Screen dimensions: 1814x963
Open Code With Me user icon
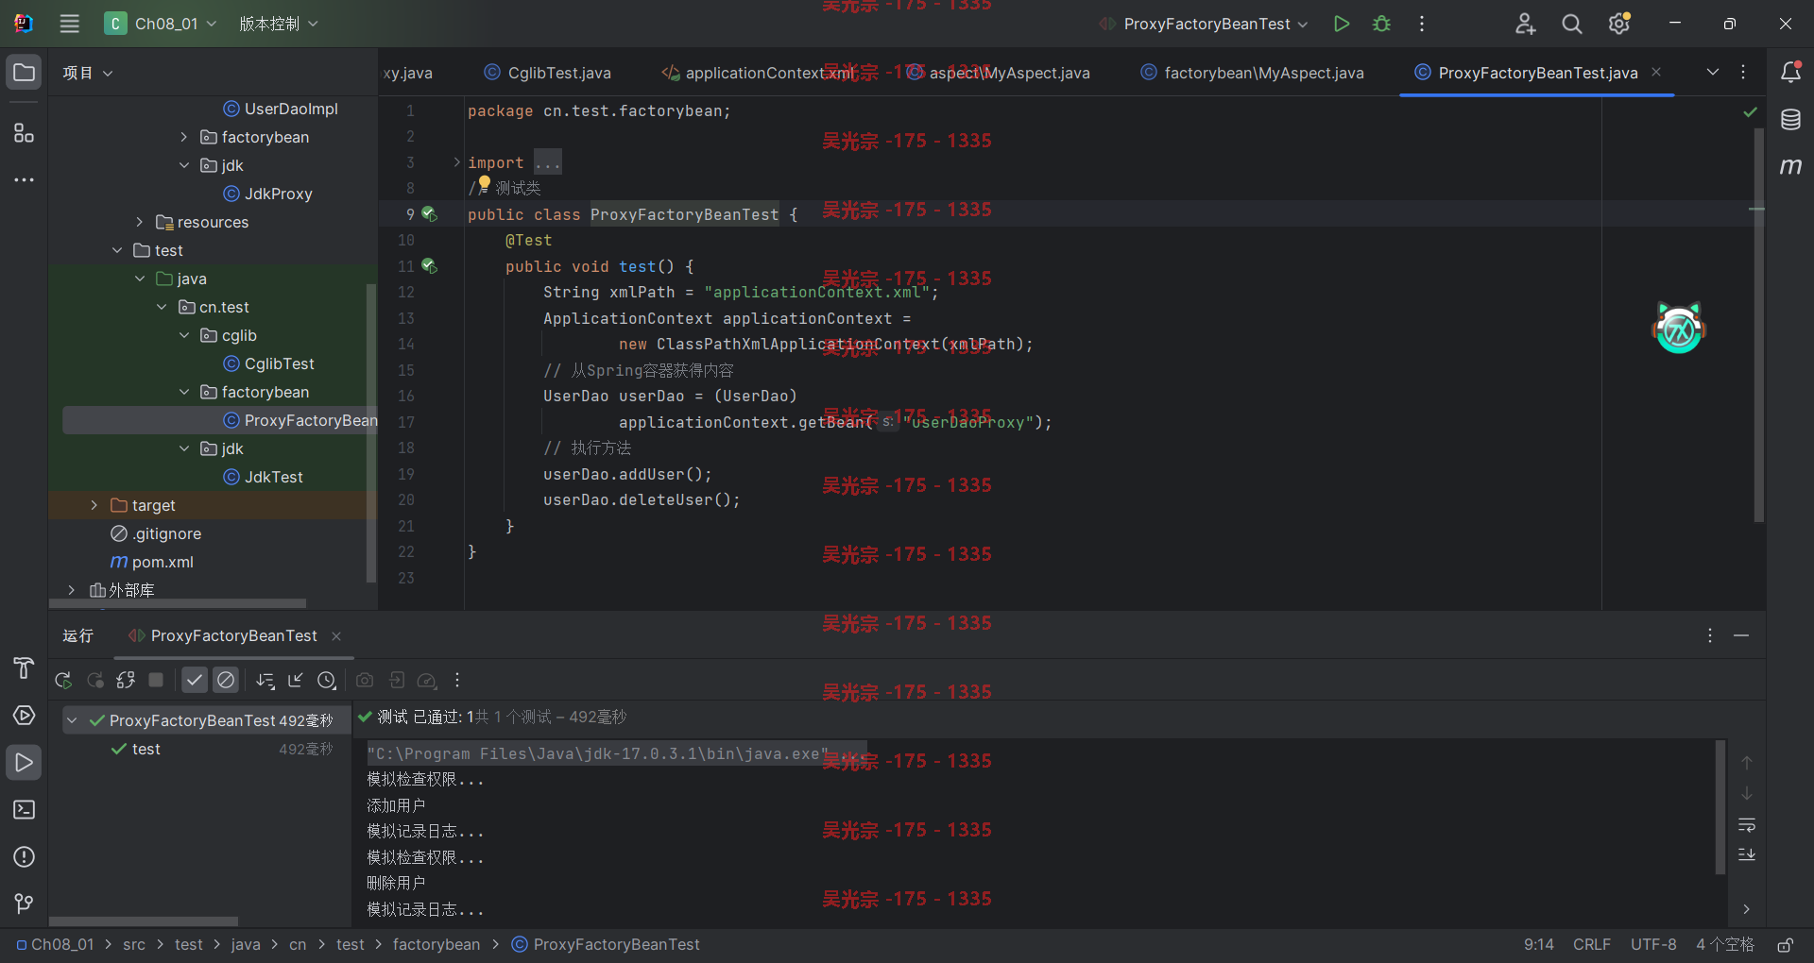click(1525, 24)
